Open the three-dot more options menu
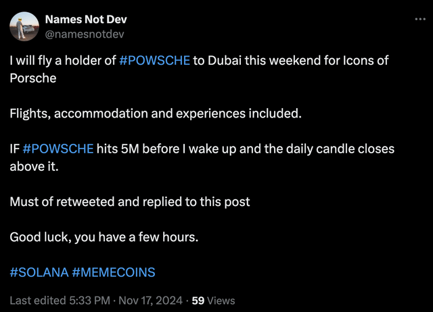433x312 pixels. point(421,19)
